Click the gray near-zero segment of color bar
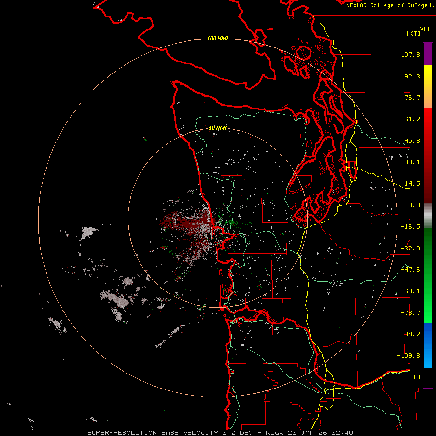Image resolution: width=436 pixels, height=436 pixels. [428, 216]
